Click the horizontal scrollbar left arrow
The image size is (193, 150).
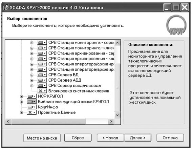8,121
